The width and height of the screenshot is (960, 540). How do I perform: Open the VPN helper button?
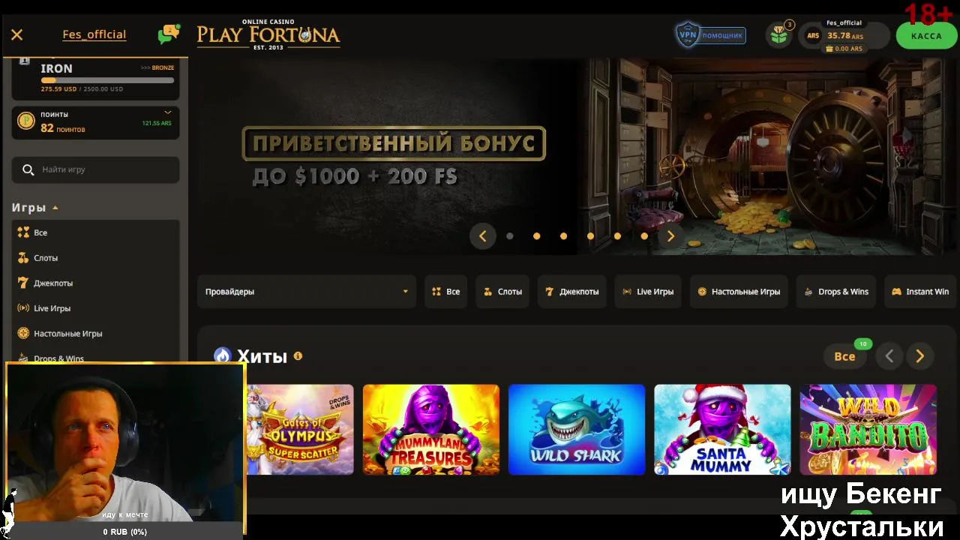[710, 35]
